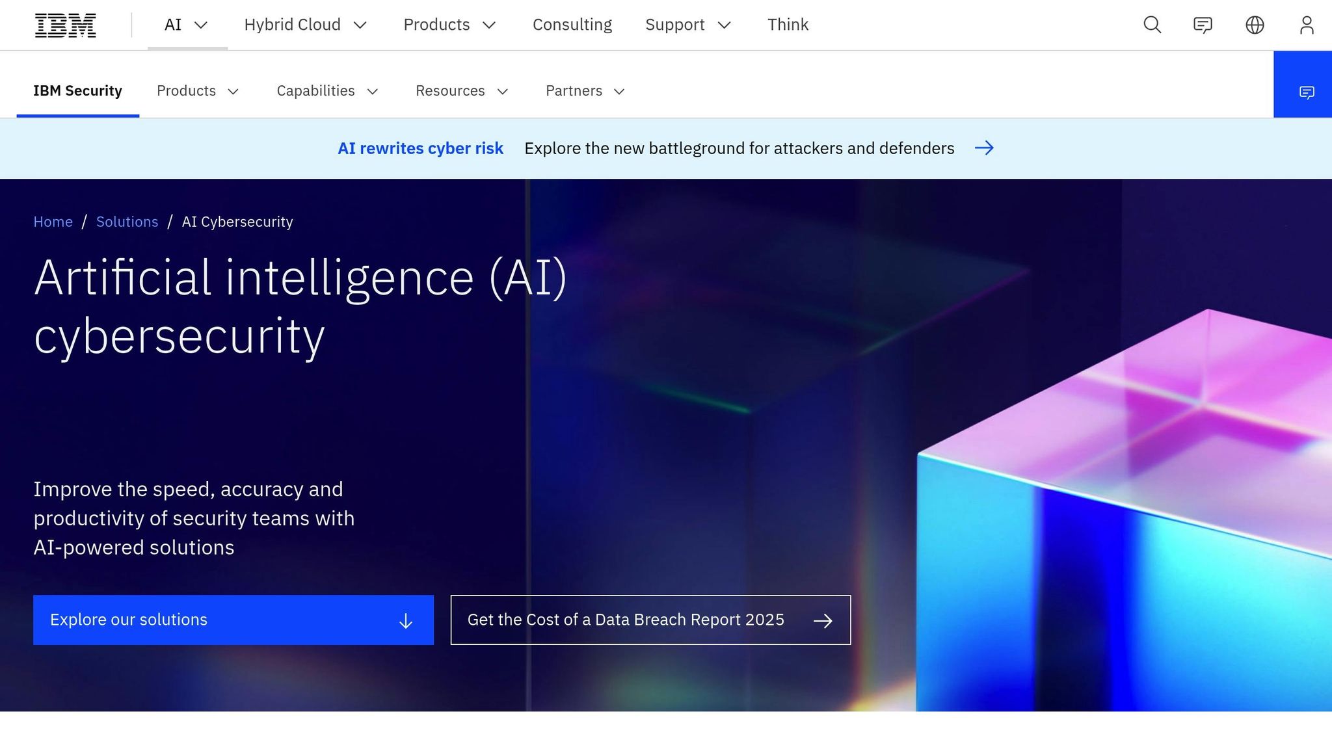
Task: Open the Think menu item
Action: pyautogui.click(x=788, y=25)
